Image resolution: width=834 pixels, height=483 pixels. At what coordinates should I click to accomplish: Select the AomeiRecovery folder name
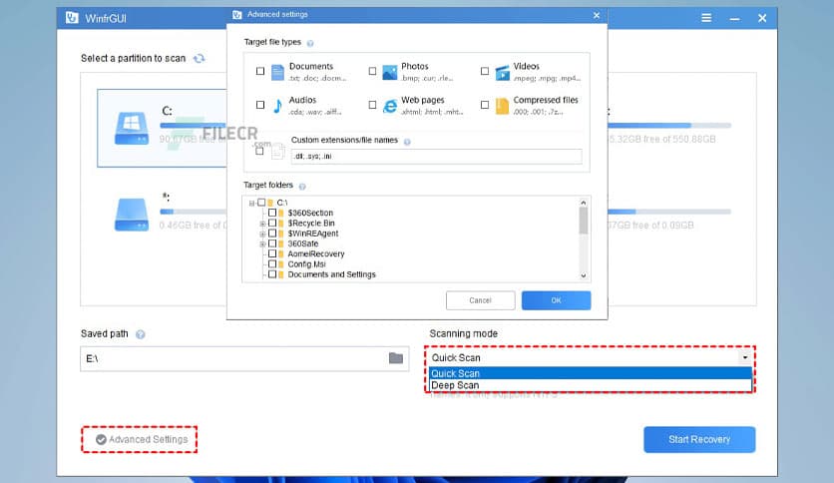coord(316,253)
